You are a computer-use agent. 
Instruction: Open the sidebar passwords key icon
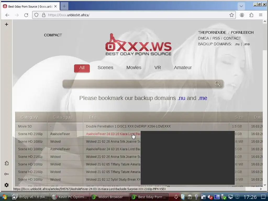[x=7, y=174]
